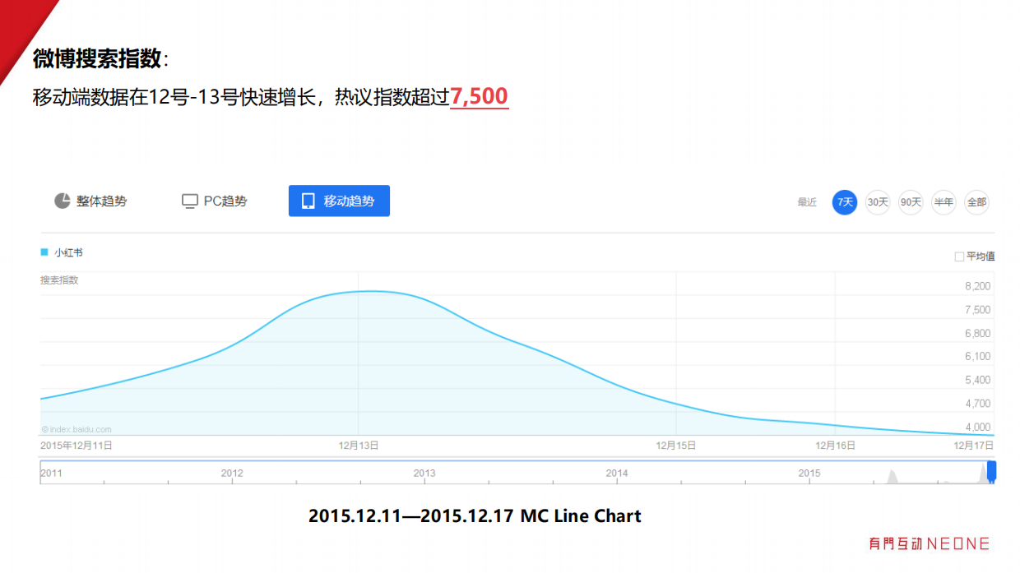Click the index.baidu.com watermark link
This screenshot has height=573, width=1020.
click(76, 429)
